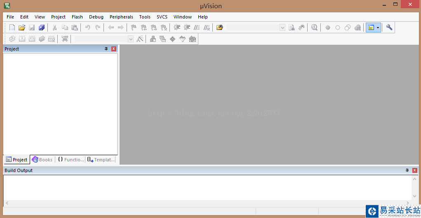Kill all breakpoints icon

[x=357, y=28]
